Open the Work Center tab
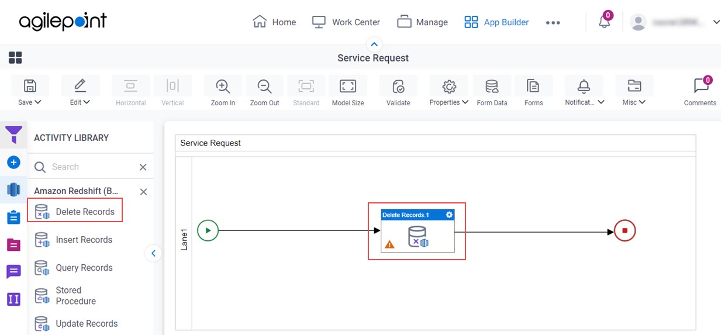 [346, 22]
